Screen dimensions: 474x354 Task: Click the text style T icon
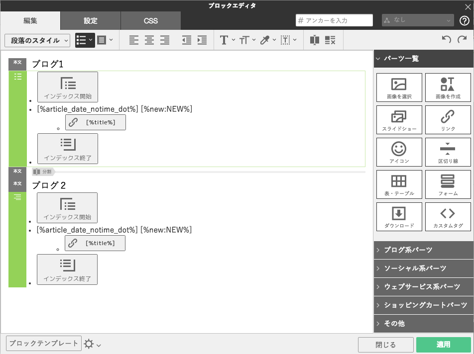[224, 40]
